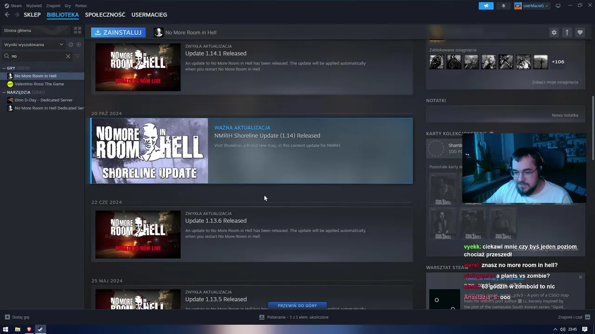Open Update 1.14.1 Released news post
Viewport: 595px width, 334px height.
tap(216, 53)
